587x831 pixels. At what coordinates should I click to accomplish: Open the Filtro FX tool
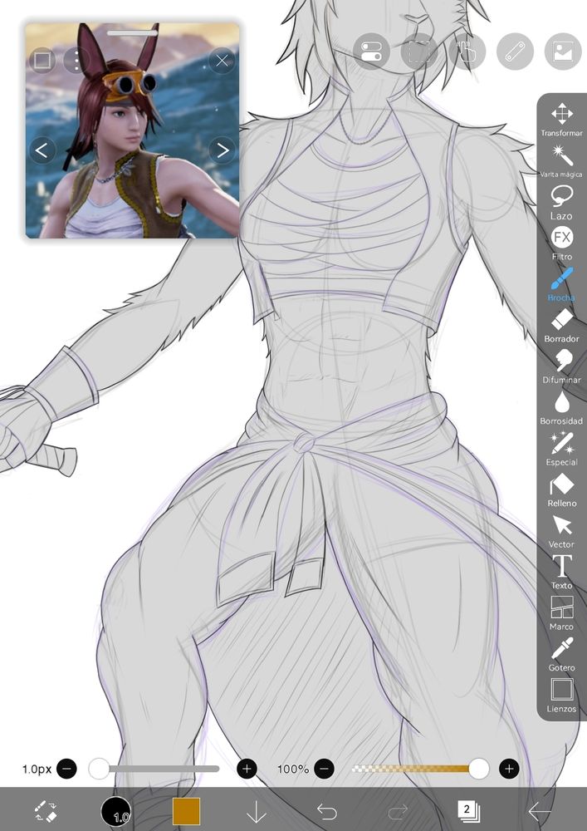point(561,243)
